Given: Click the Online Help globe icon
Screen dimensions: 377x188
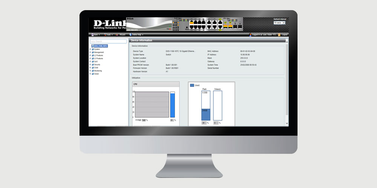Looking at the screenshot, I should pyautogui.click(x=130, y=35).
